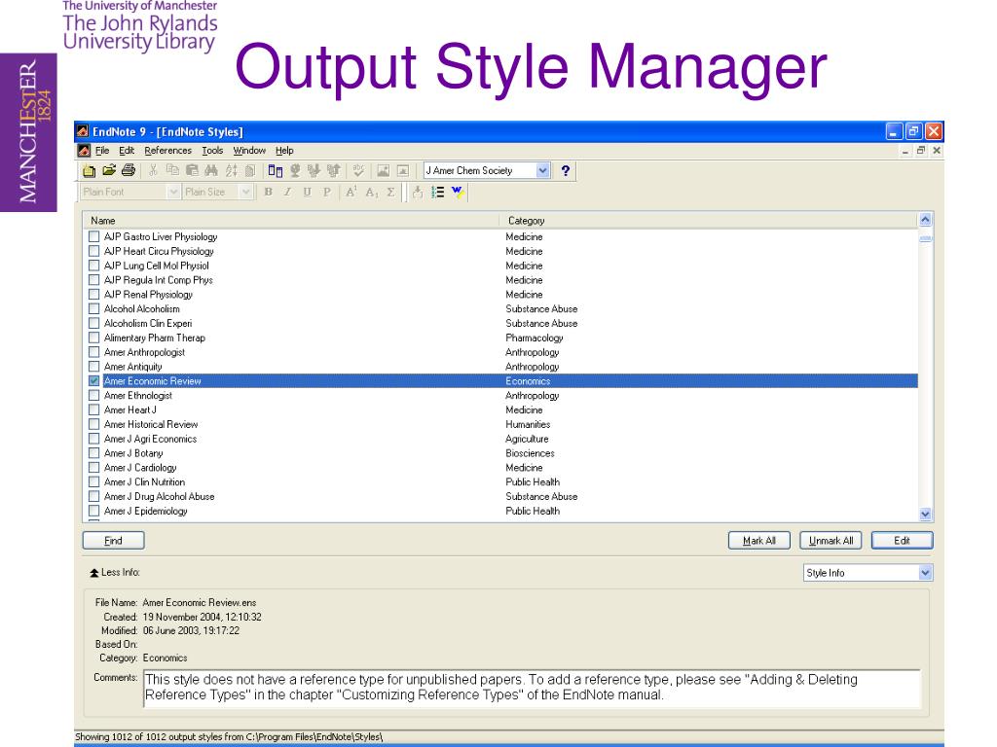This screenshot has width=997, height=747.
Task: Click the Find button
Action: (113, 541)
